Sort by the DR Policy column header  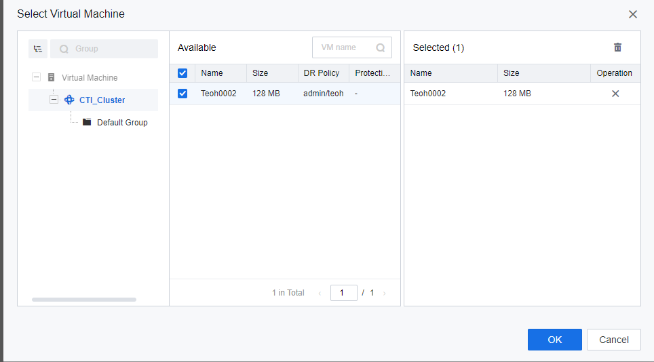pyautogui.click(x=322, y=73)
